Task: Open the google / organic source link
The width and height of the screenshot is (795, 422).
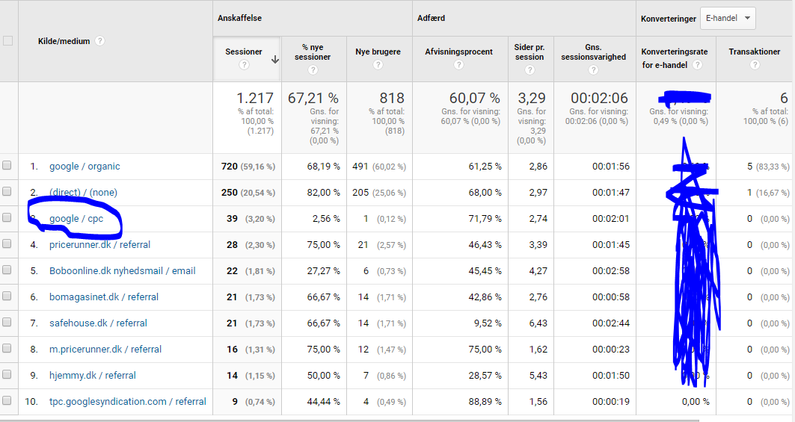Action: [x=85, y=167]
